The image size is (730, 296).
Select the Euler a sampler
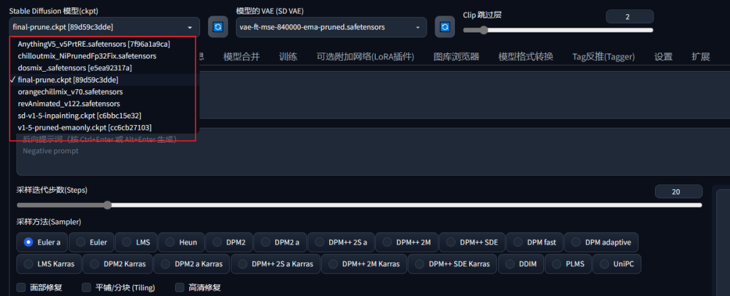(x=42, y=242)
